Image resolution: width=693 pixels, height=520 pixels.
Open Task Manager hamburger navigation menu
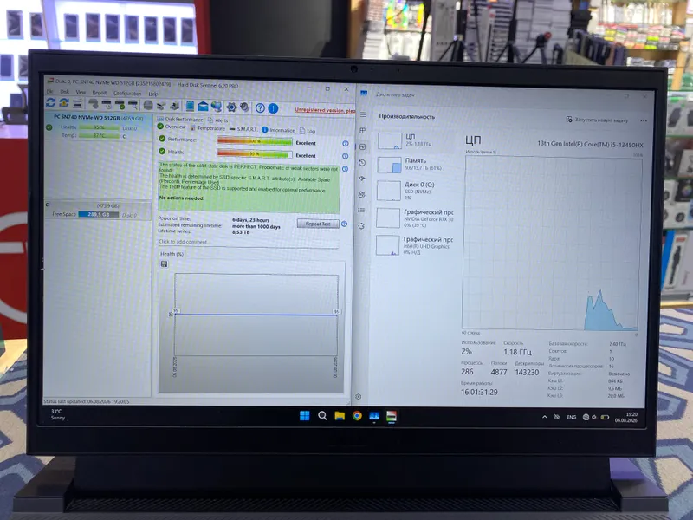click(x=363, y=114)
